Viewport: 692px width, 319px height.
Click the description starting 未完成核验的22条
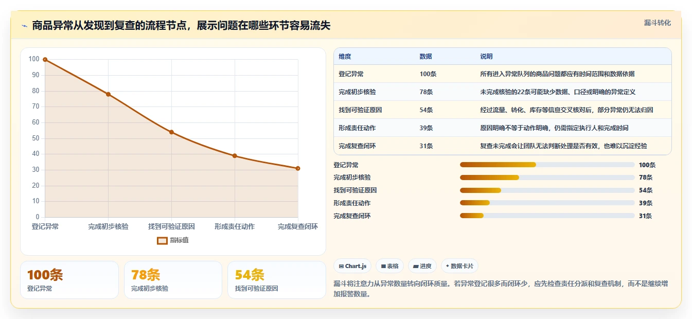tap(558, 92)
